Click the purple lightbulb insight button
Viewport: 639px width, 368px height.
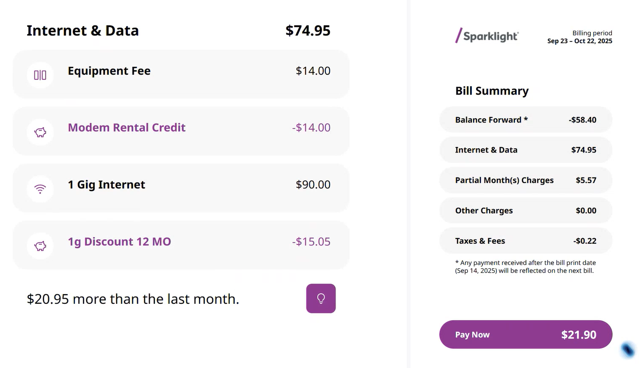point(321,299)
